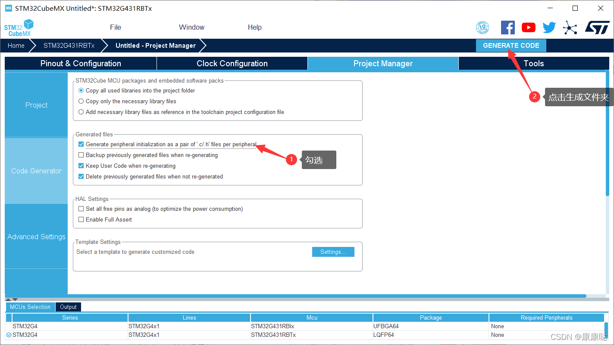Image resolution: width=614 pixels, height=345 pixels.
Task: Enable Full Assert checkbox
Action: click(x=81, y=219)
